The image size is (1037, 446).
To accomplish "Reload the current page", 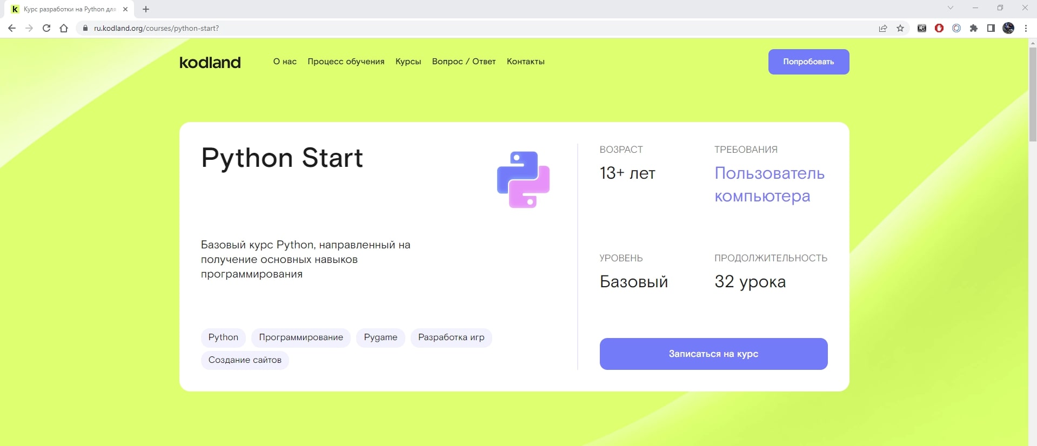I will click(x=46, y=28).
